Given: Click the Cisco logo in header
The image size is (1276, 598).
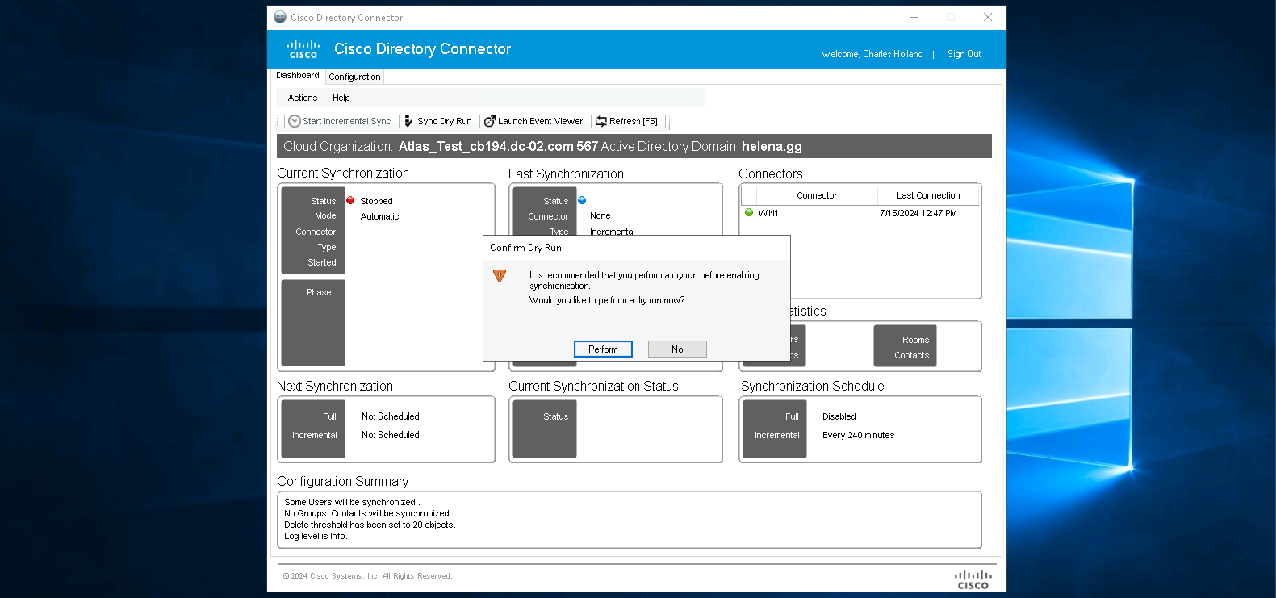Looking at the screenshot, I should [303, 49].
